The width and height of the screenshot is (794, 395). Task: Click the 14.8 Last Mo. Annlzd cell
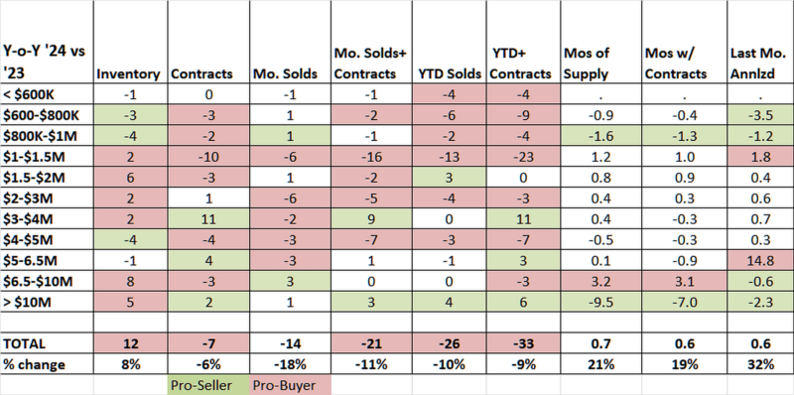coord(760,261)
